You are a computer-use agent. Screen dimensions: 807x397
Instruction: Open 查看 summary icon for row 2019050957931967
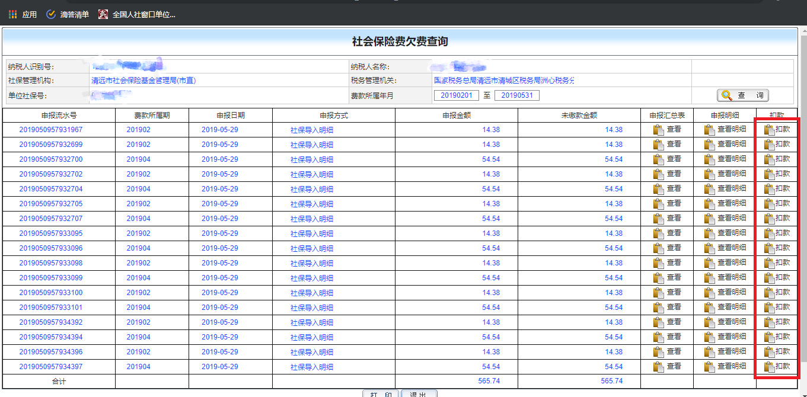pos(658,130)
